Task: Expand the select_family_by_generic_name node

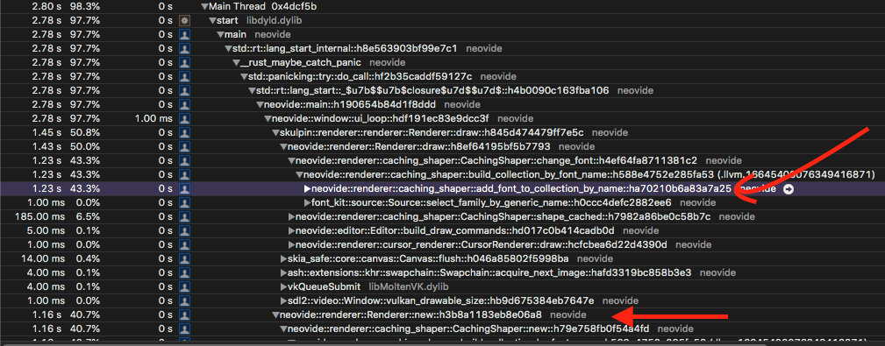Action: pos(308,203)
